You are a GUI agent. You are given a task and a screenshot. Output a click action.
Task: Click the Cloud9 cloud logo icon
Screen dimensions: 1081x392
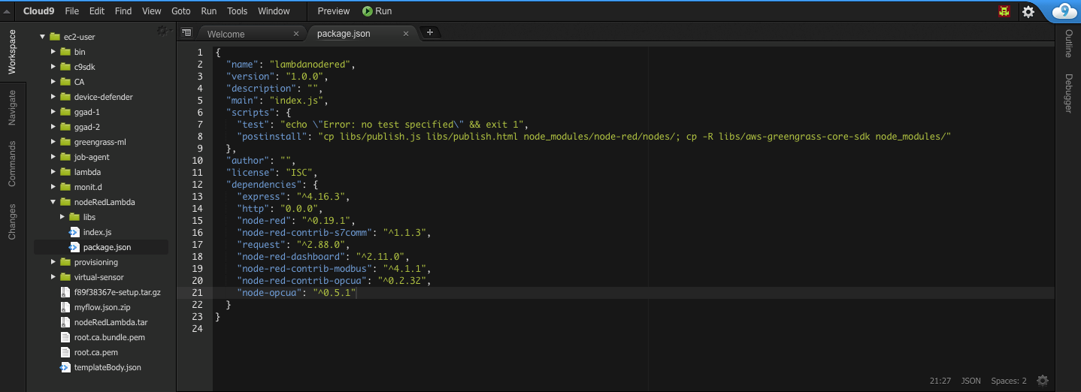tap(1064, 11)
